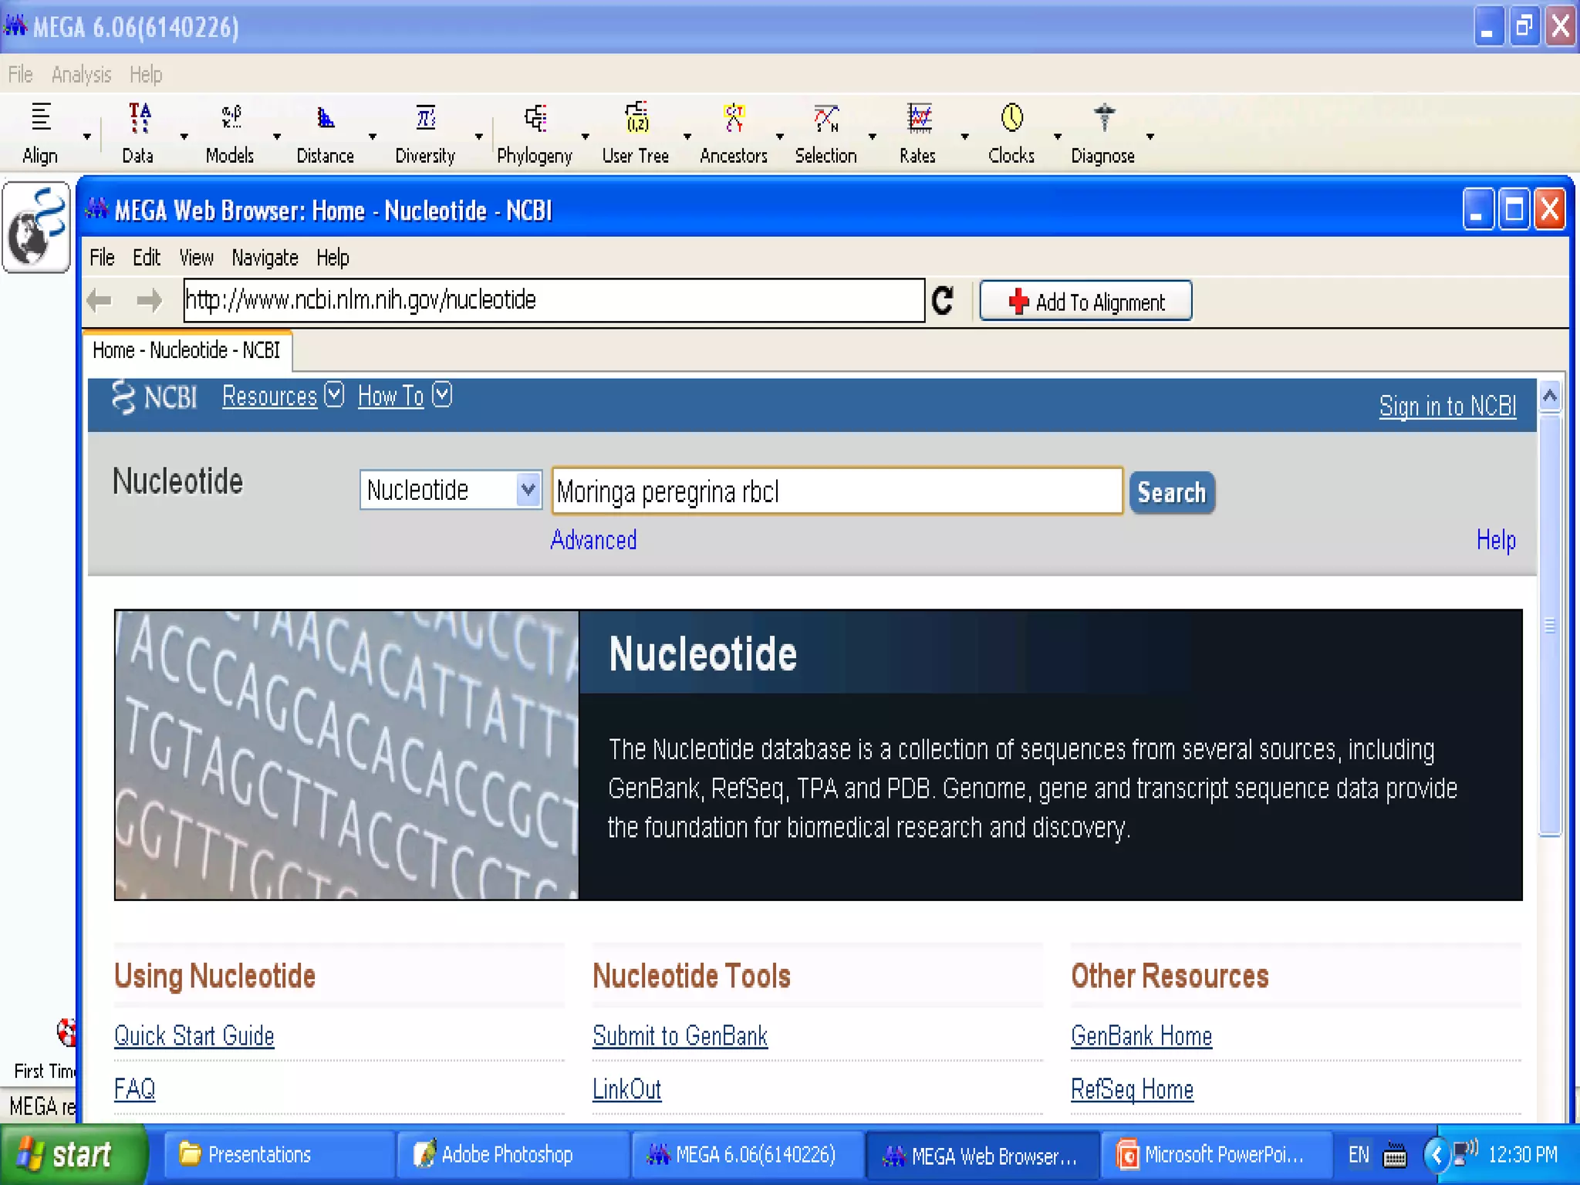1580x1185 pixels.
Task: Switch to Microsoft PowerPoint taskbar item
Action: pos(1215,1155)
